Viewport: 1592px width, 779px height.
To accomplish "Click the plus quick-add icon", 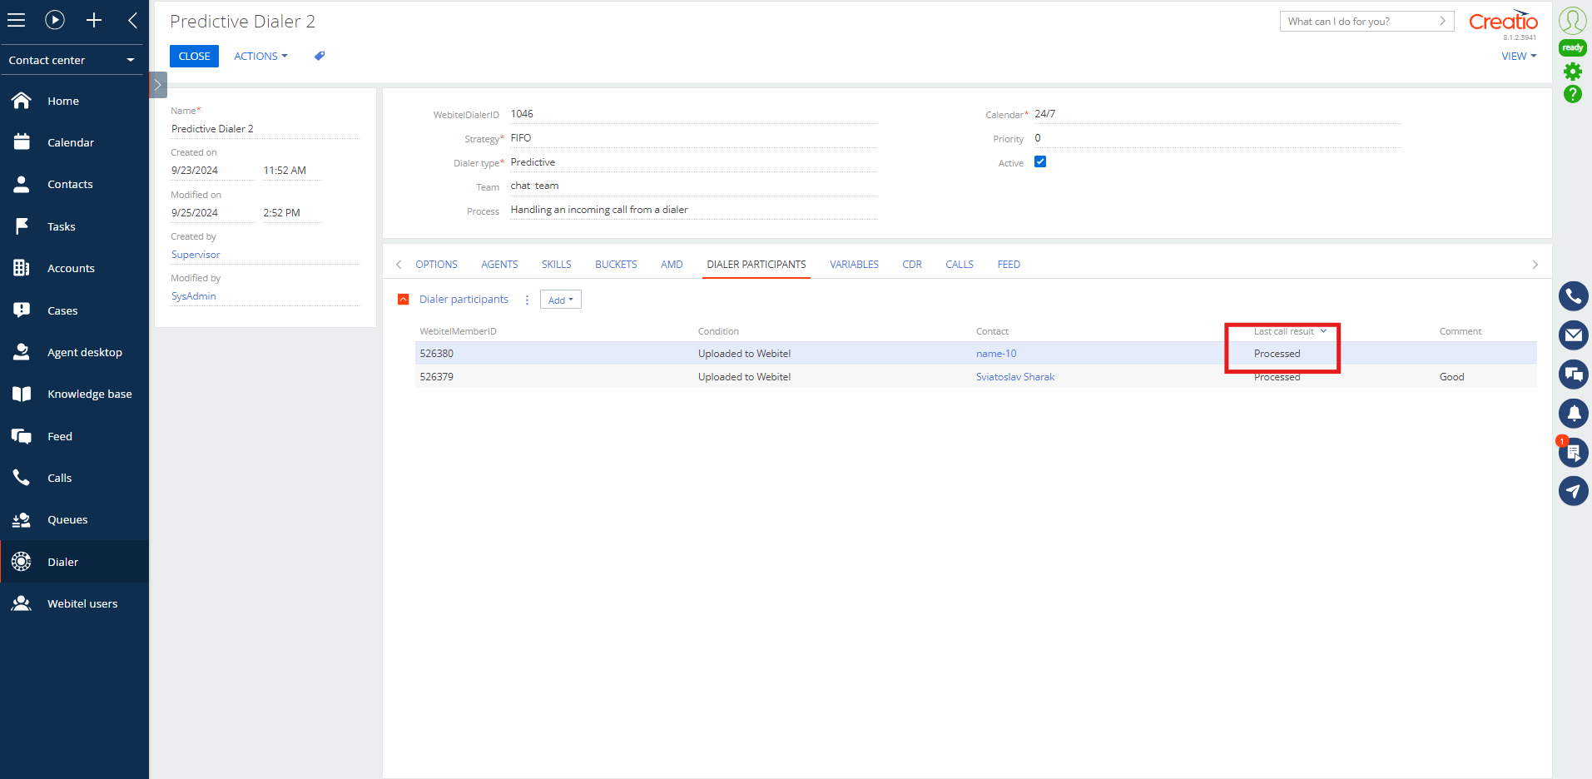I will [x=94, y=20].
